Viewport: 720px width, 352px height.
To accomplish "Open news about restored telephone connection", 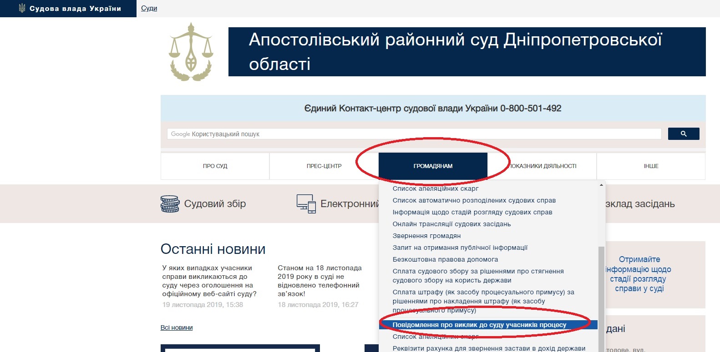I will pyautogui.click(x=319, y=281).
